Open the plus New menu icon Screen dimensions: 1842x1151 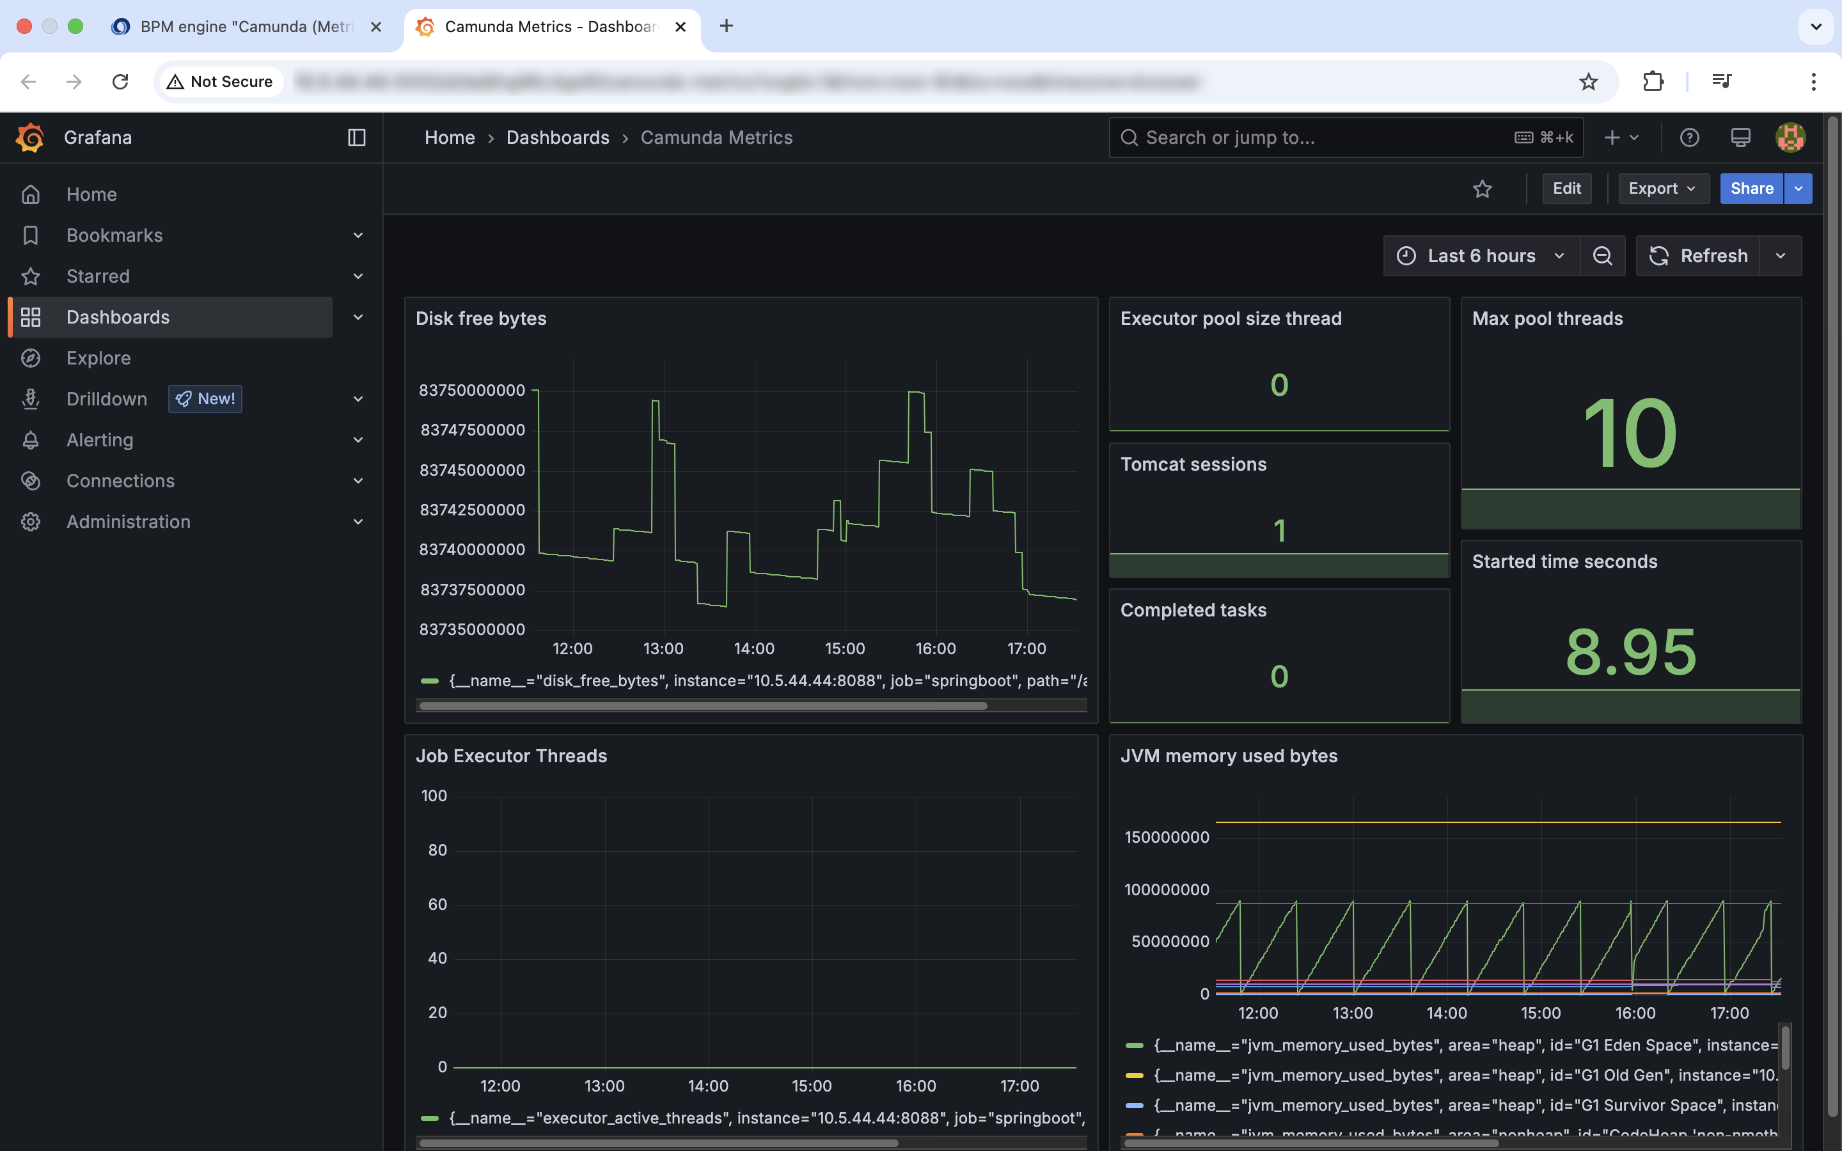pyautogui.click(x=1621, y=137)
